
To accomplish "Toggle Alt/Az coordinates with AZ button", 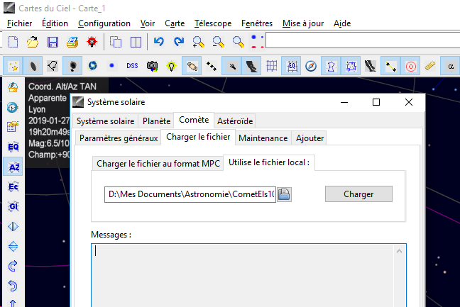I will pyautogui.click(x=13, y=167).
